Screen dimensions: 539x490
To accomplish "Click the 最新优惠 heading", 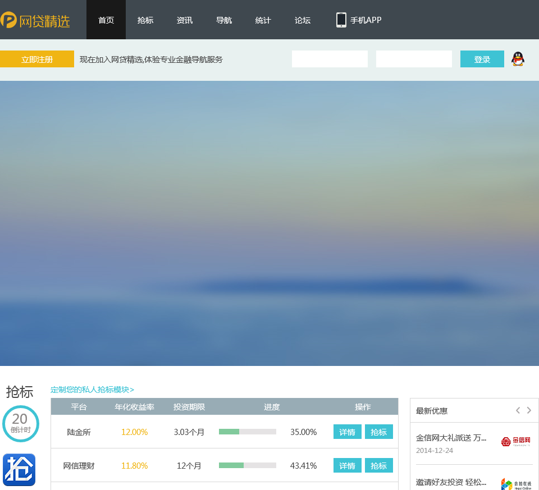I will point(432,411).
